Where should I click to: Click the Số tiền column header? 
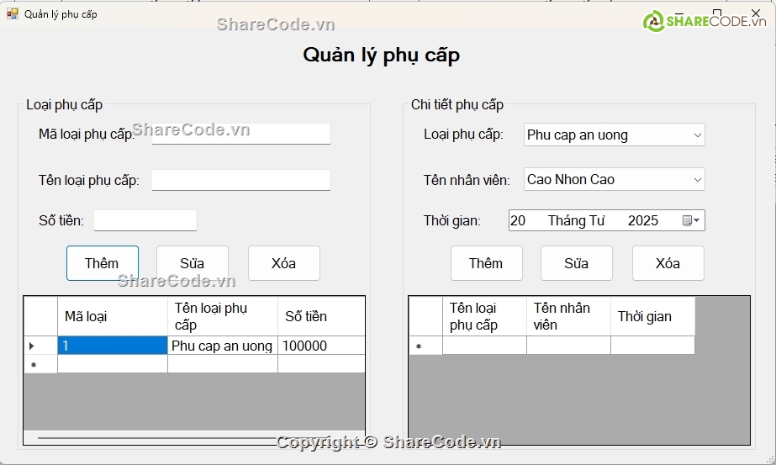[321, 316]
